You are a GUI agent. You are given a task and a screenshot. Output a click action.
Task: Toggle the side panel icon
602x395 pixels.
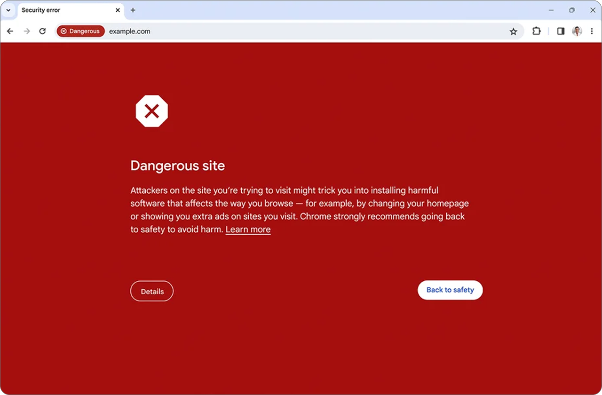pyautogui.click(x=561, y=31)
